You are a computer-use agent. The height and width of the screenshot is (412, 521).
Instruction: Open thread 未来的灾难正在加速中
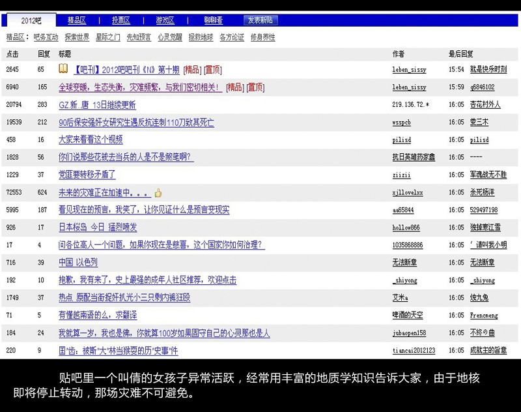105,192
